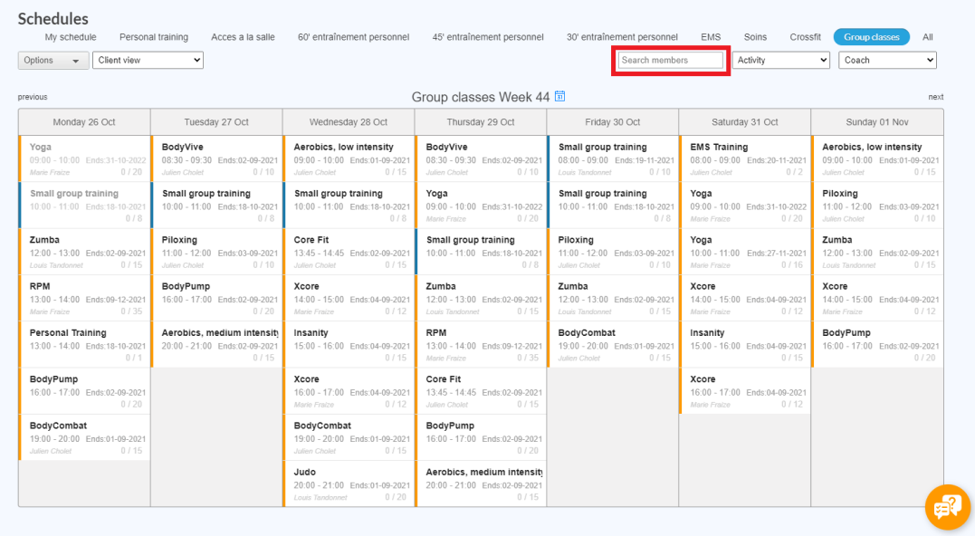
Task: Open Saturday's EMS Training session
Action: (x=744, y=159)
